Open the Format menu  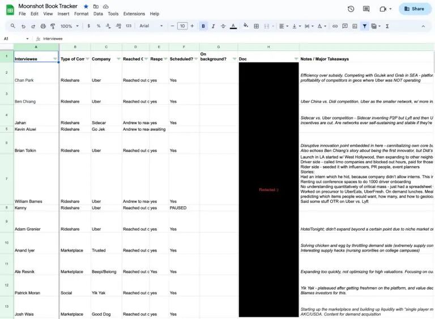82,14
